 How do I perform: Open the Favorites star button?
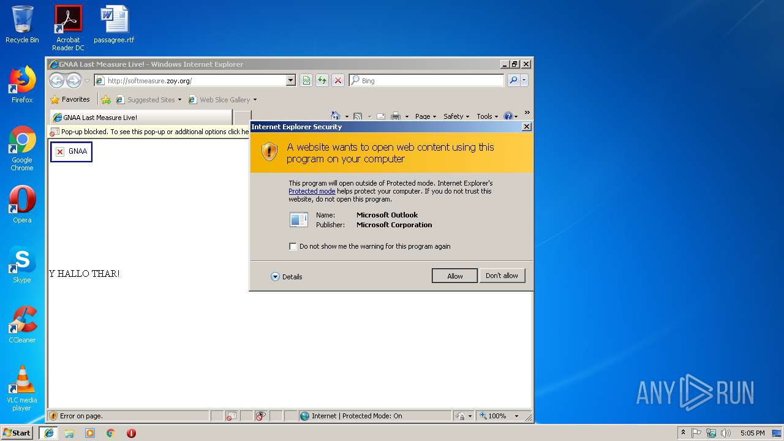(70, 99)
